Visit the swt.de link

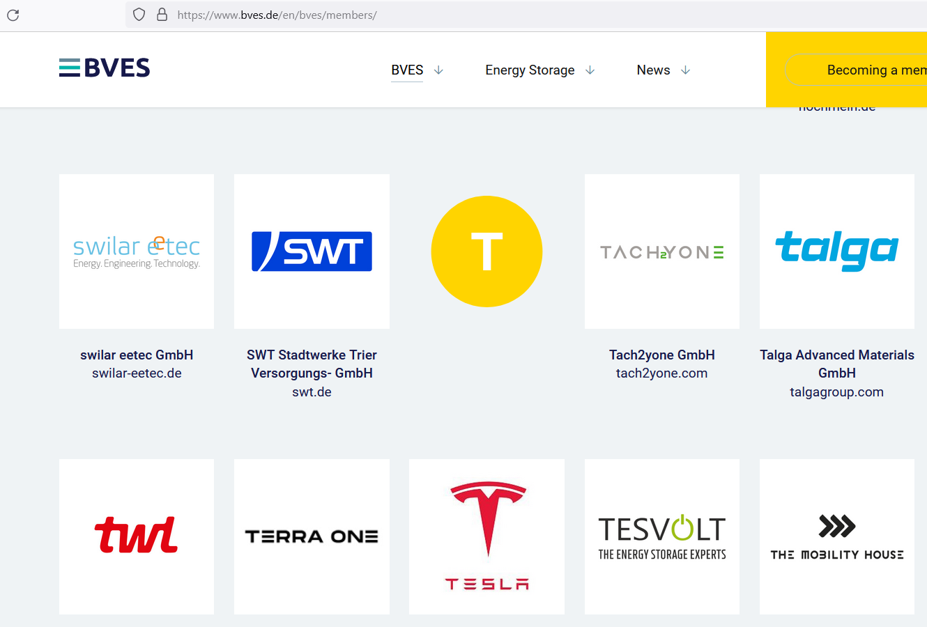(312, 392)
